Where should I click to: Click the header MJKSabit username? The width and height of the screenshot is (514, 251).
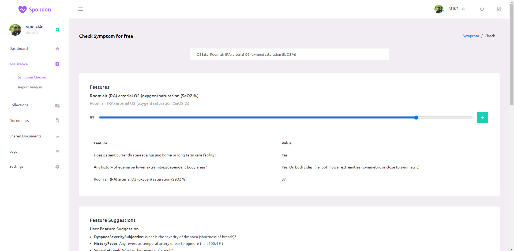(457, 9)
